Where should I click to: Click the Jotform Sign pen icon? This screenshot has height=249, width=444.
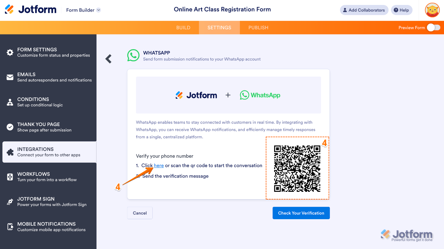(x=10, y=202)
